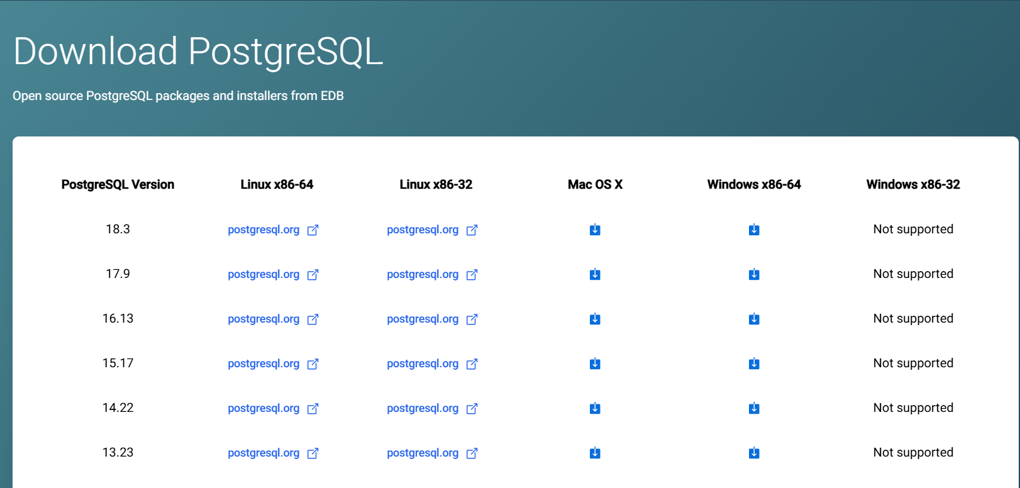Open postgresql.org Linux x86-64 link for 18.3

(x=273, y=230)
